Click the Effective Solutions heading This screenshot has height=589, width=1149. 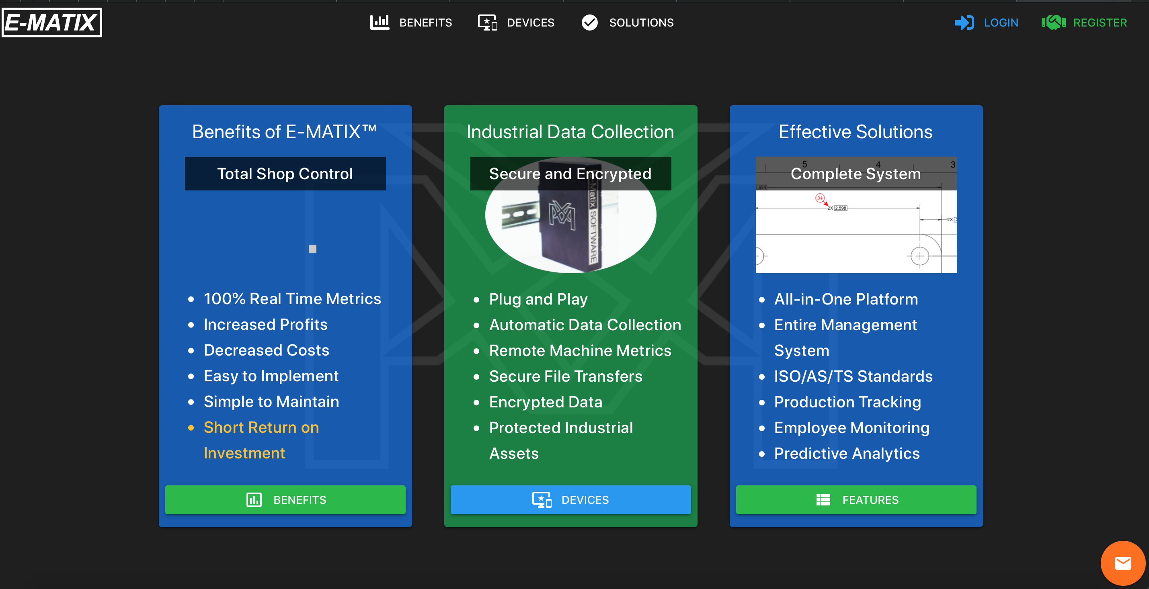click(856, 131)
